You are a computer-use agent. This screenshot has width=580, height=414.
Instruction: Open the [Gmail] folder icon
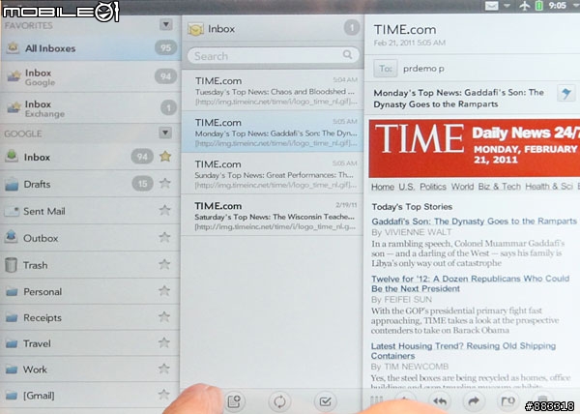[12, 396]
